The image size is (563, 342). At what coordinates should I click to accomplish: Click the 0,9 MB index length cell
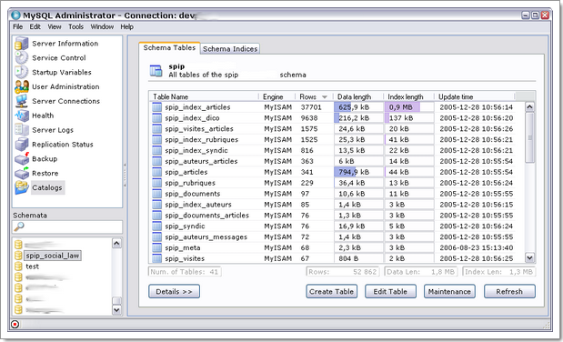[409, 107]
